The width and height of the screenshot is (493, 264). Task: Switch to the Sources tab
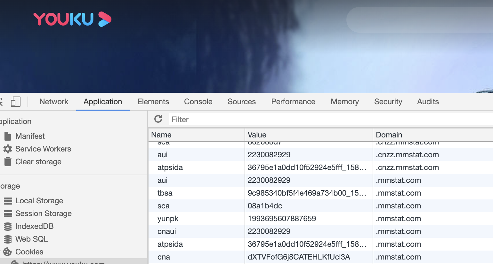click(242, 102)
